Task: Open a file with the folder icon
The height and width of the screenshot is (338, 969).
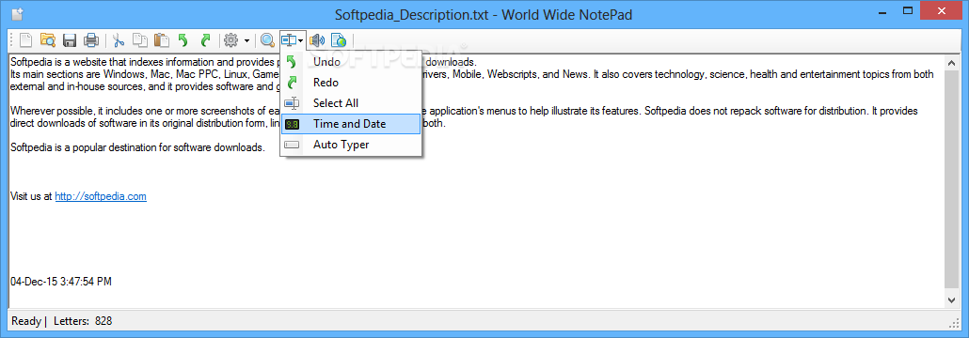Action: [x=48, y=40]
